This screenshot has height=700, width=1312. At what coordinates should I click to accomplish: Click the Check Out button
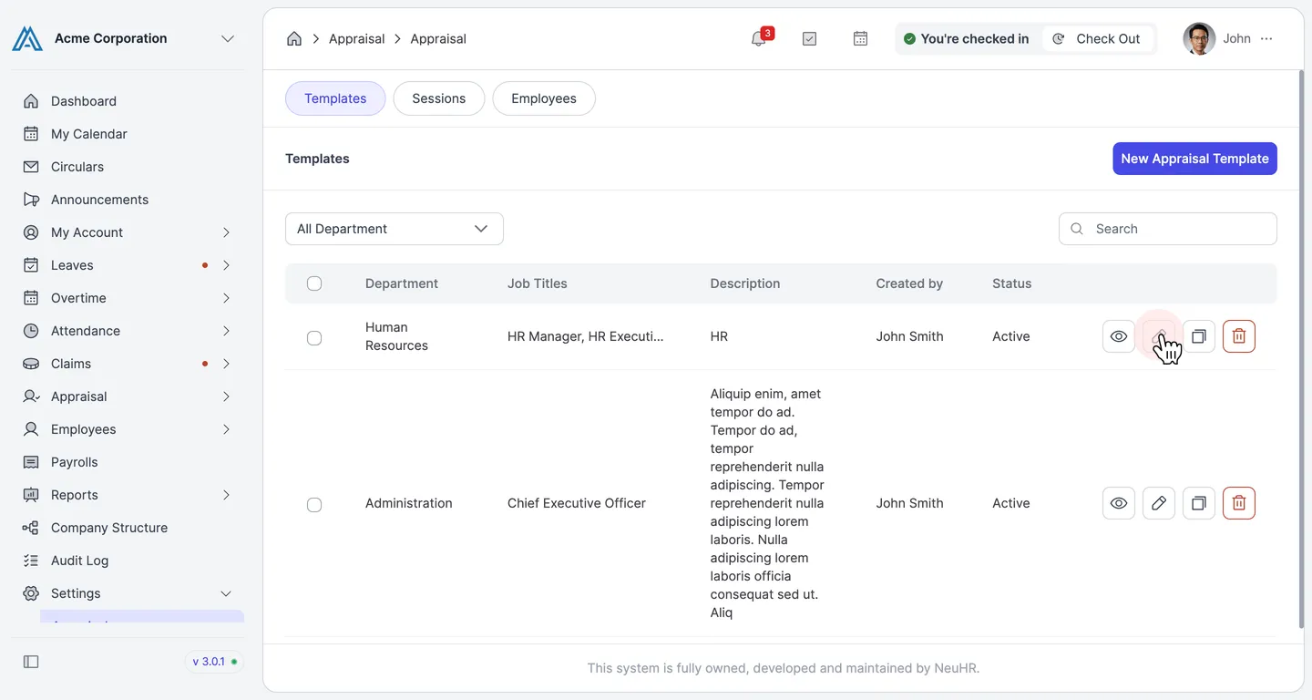point(1097,38)
